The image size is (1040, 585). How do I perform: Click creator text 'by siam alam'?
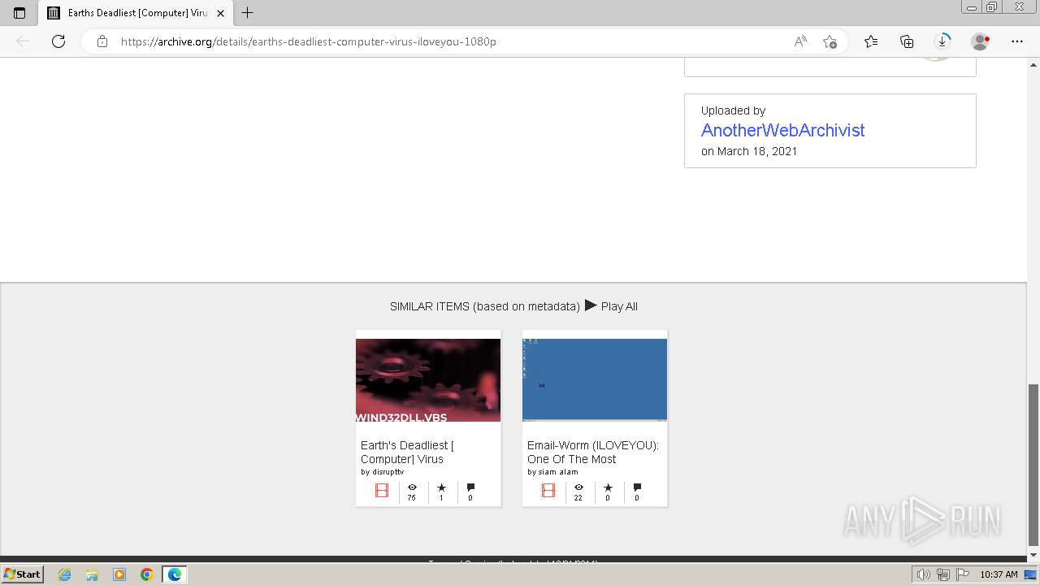tap(552, 472)
